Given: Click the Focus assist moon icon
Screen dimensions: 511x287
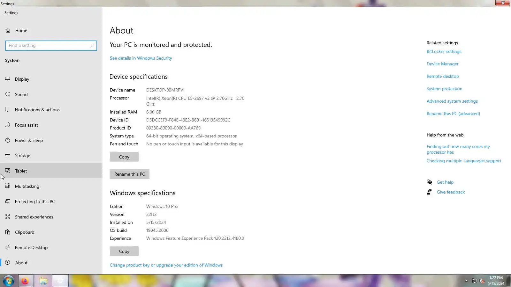Looking at the screenshot, I should (8, 125).
